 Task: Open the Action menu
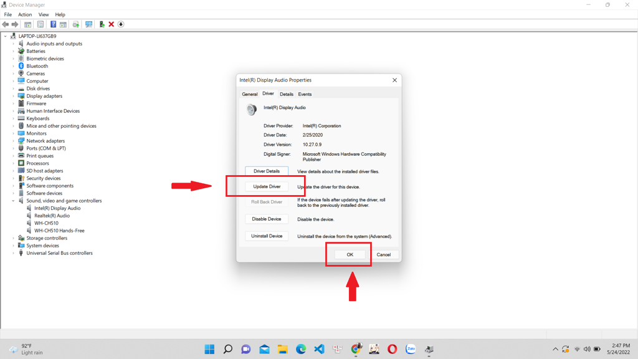point(25,15)
